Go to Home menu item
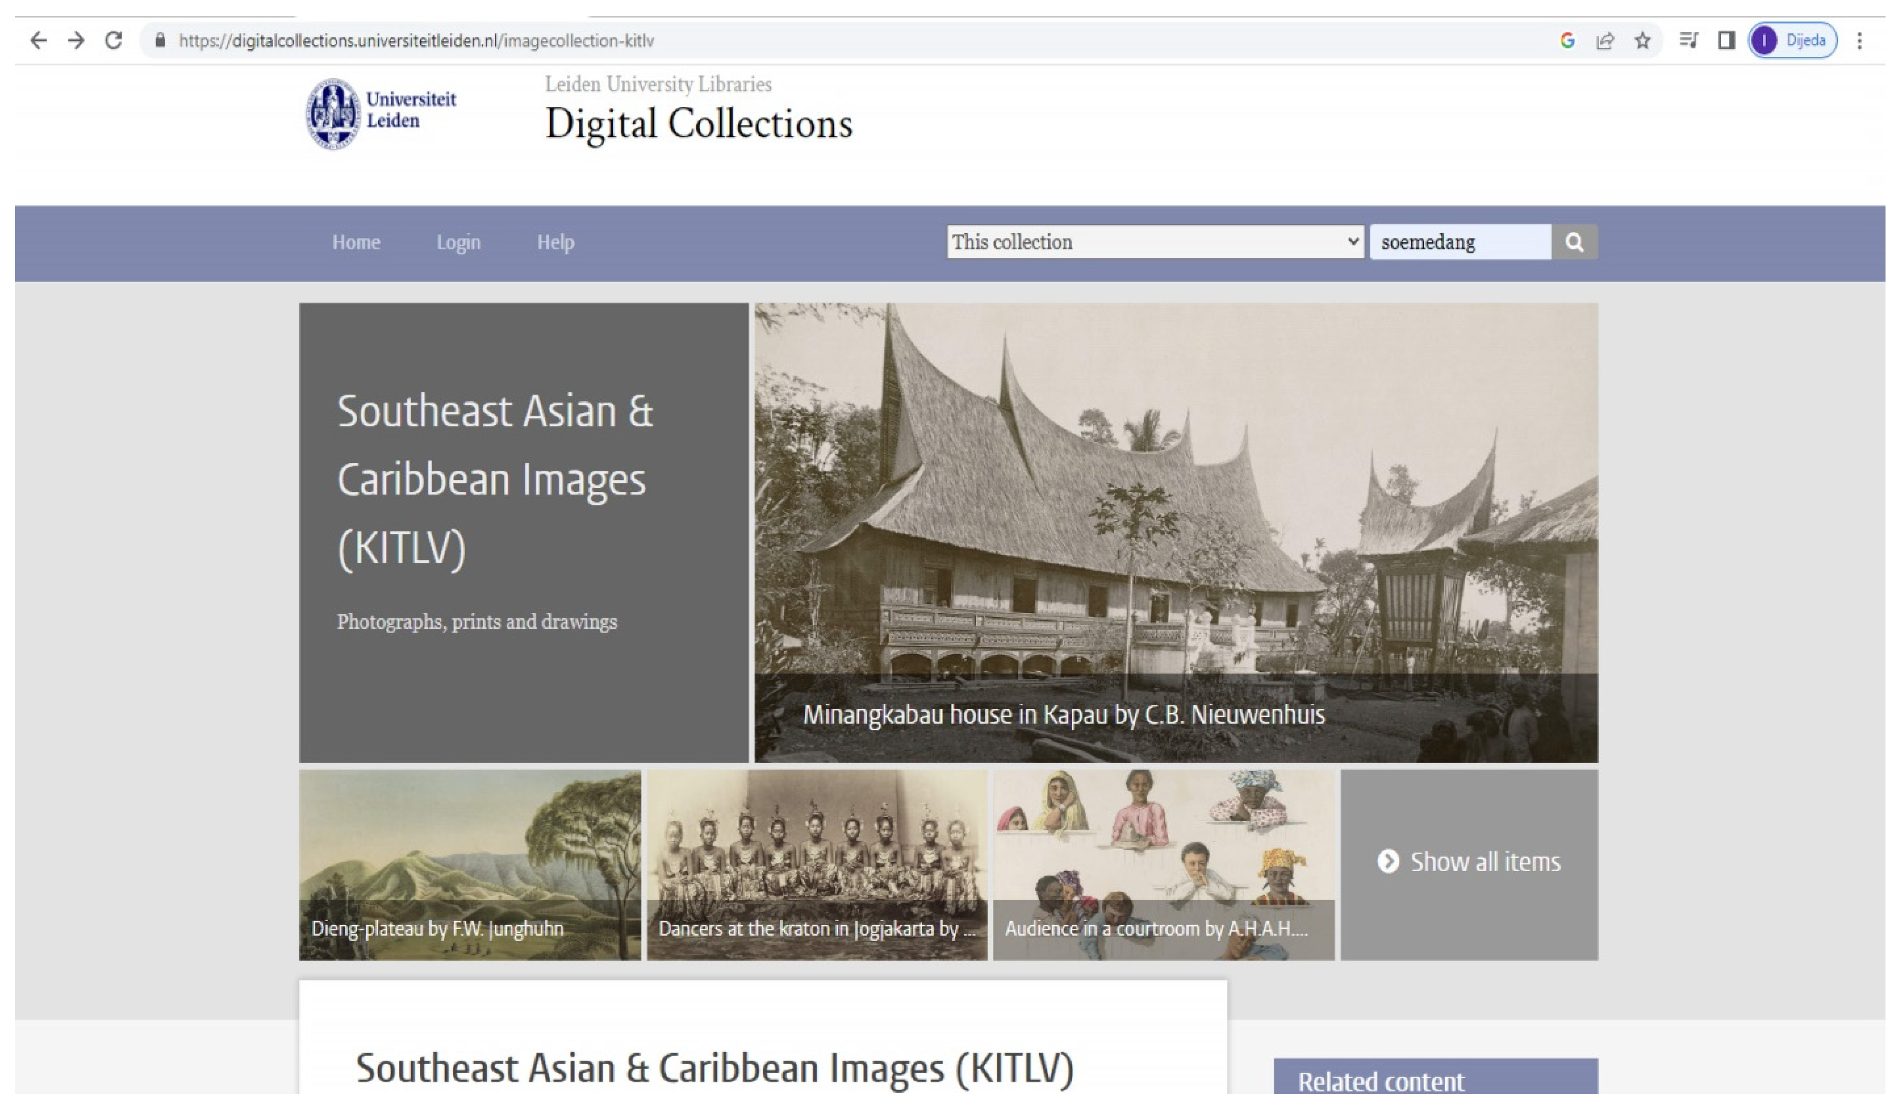 click(356, 242)
